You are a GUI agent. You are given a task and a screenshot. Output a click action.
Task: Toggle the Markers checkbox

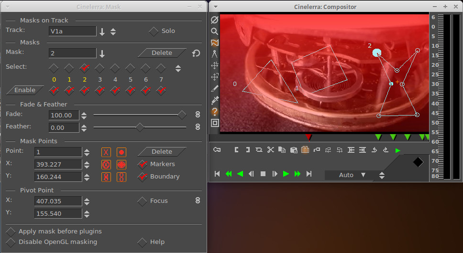(x=143, y=164)
